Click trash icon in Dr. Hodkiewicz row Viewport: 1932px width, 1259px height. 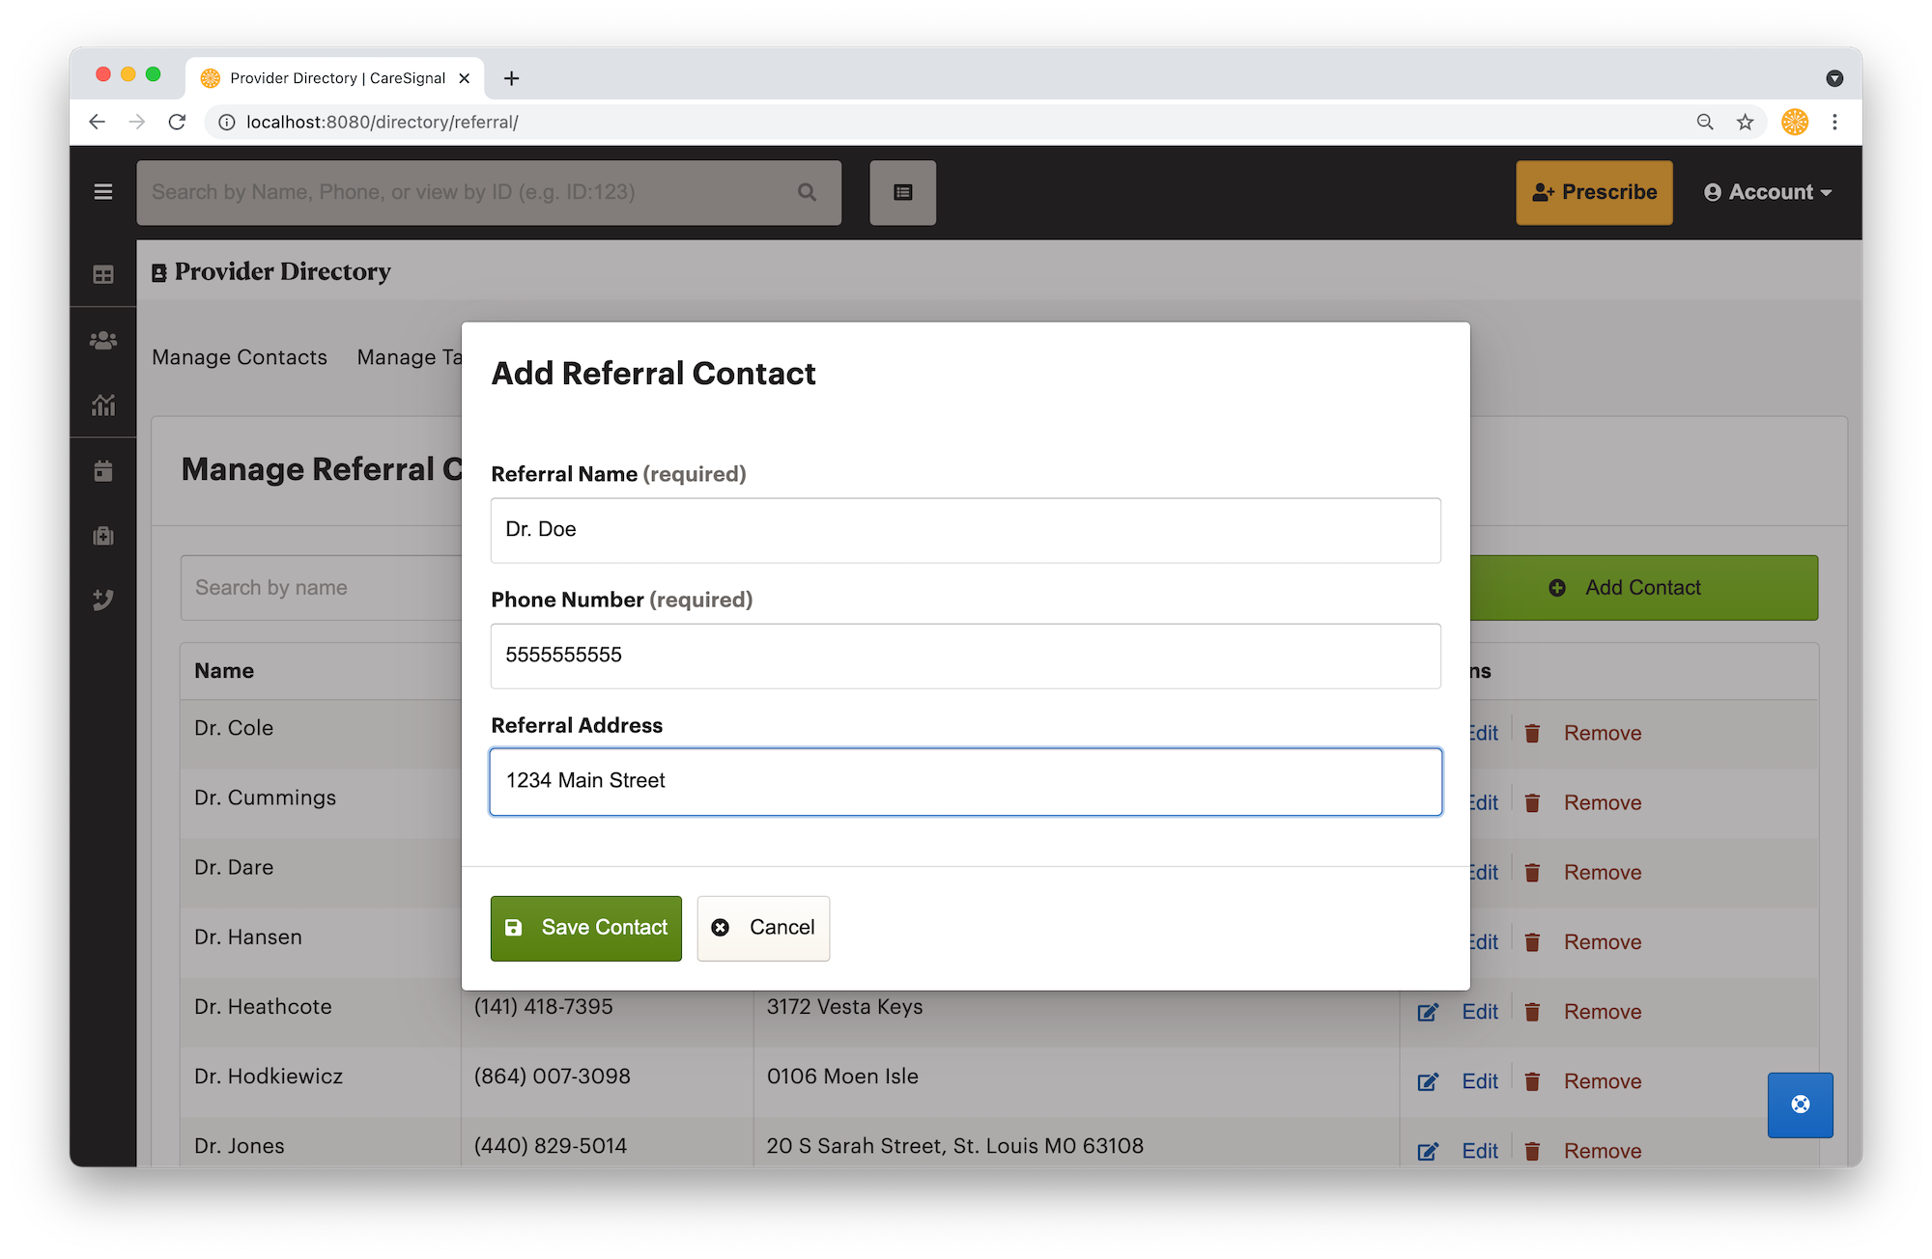coord(1532,1081)
